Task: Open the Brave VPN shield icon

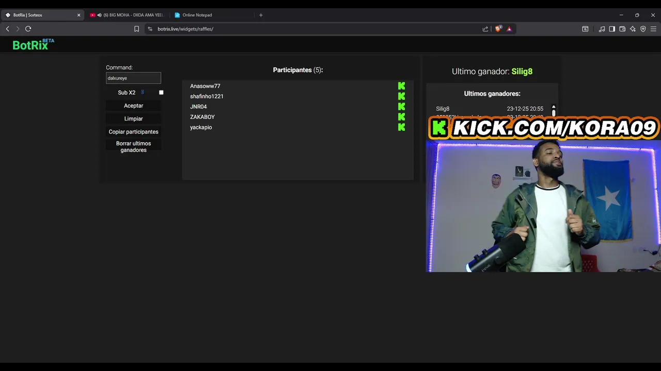Action: click(643, 29)
